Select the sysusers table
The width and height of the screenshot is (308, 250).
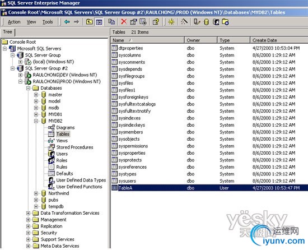(x=127, y=181)
